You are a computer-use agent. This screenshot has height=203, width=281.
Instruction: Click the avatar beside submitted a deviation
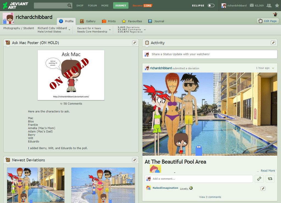pyautogui.click(x=147, y=68)
